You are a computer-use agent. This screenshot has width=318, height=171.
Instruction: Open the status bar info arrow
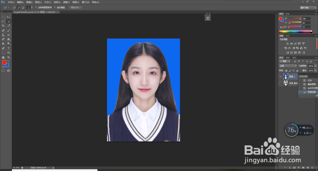pos(53,168)
